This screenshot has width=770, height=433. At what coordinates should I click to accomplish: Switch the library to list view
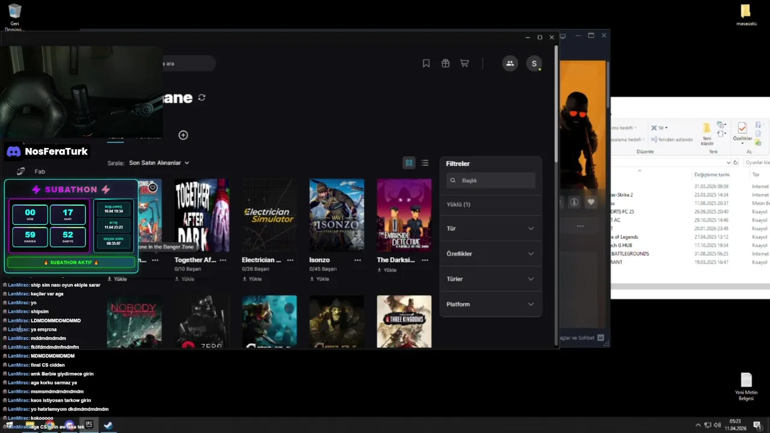425,163
